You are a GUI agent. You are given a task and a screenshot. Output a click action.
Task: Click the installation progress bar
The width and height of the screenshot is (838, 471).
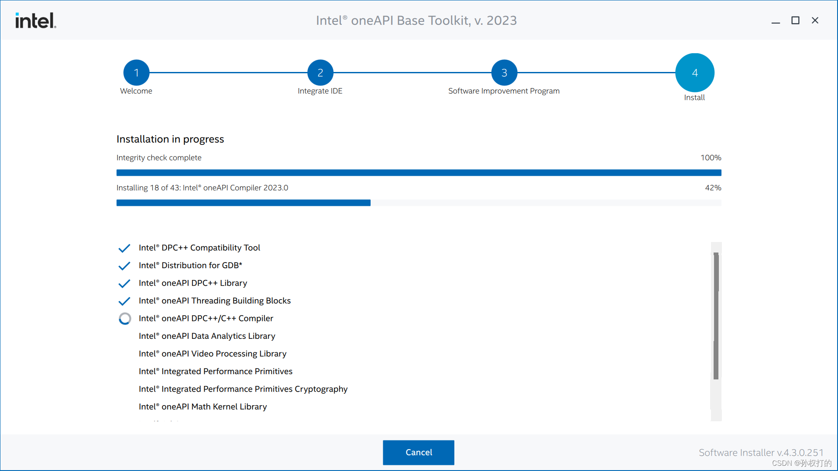[419, 203]
